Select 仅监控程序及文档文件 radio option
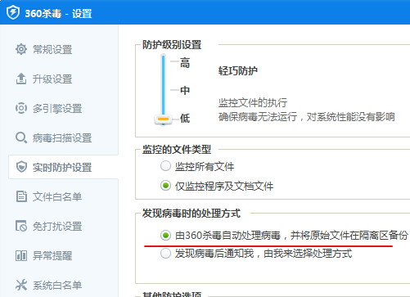This screenshot has height=297, width=410. tap(165, 186)
